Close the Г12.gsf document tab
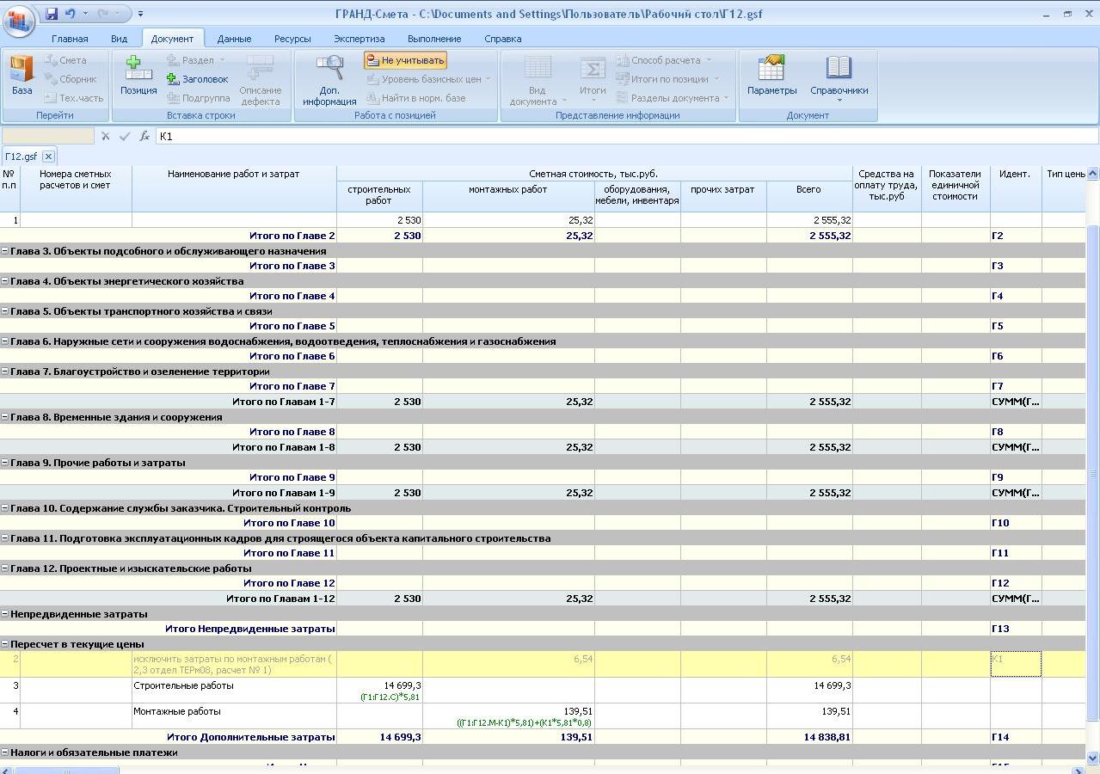Image resolution: width=1100 pixels, height=774 pixels. (x=49, y=156)
